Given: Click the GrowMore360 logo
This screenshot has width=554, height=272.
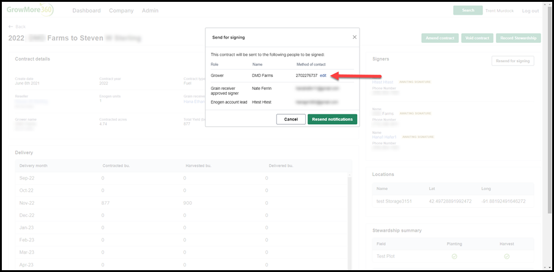Looking at the screenshot, I should 31,10.
